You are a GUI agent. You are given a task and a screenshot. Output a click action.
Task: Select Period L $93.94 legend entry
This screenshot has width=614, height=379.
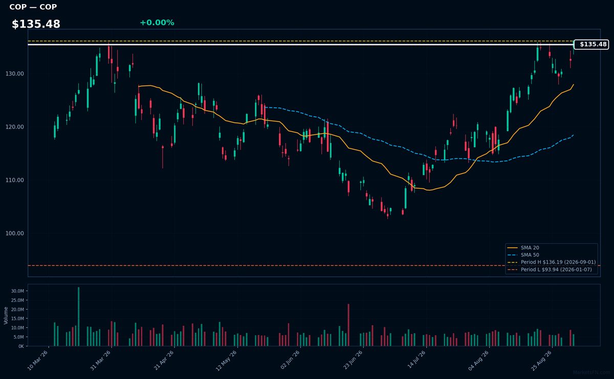point(551,269)
